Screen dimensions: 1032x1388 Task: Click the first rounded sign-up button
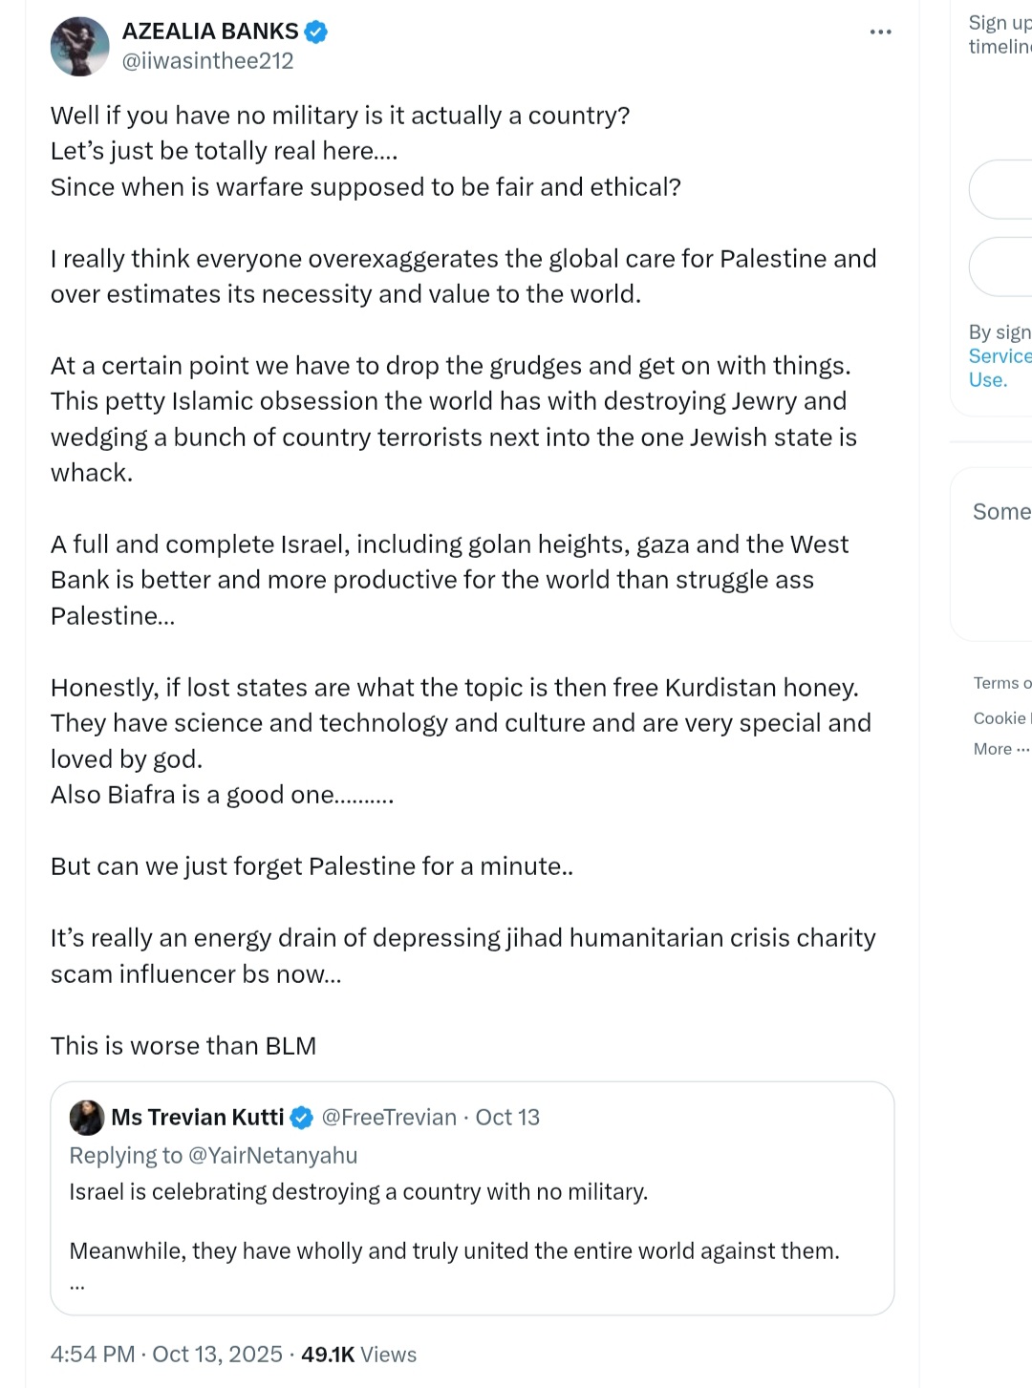tap(1000, 189)
